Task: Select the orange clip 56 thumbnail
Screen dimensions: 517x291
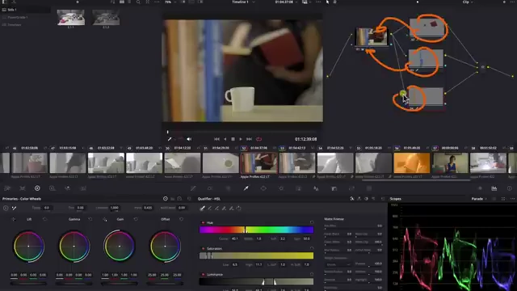Action: 412,162
